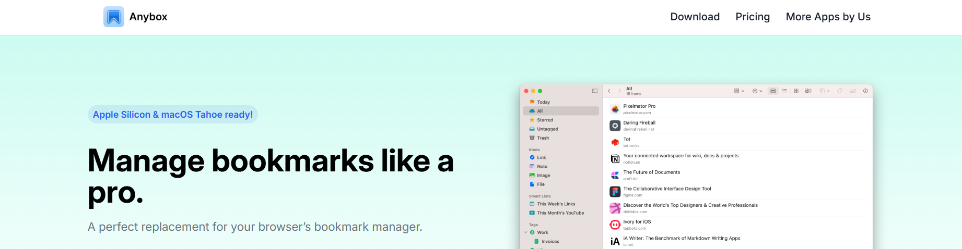This screenshot has height=249, width=962.
Task: Open Your connected workspace for wiki bookmark title
Action: (681, 156)
